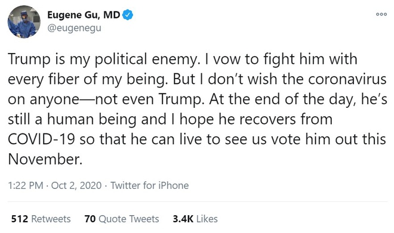Click the display name Eugene Gu, MD
Screen dimensions: 394x233
pyautogui.click(x=84, y=15)
